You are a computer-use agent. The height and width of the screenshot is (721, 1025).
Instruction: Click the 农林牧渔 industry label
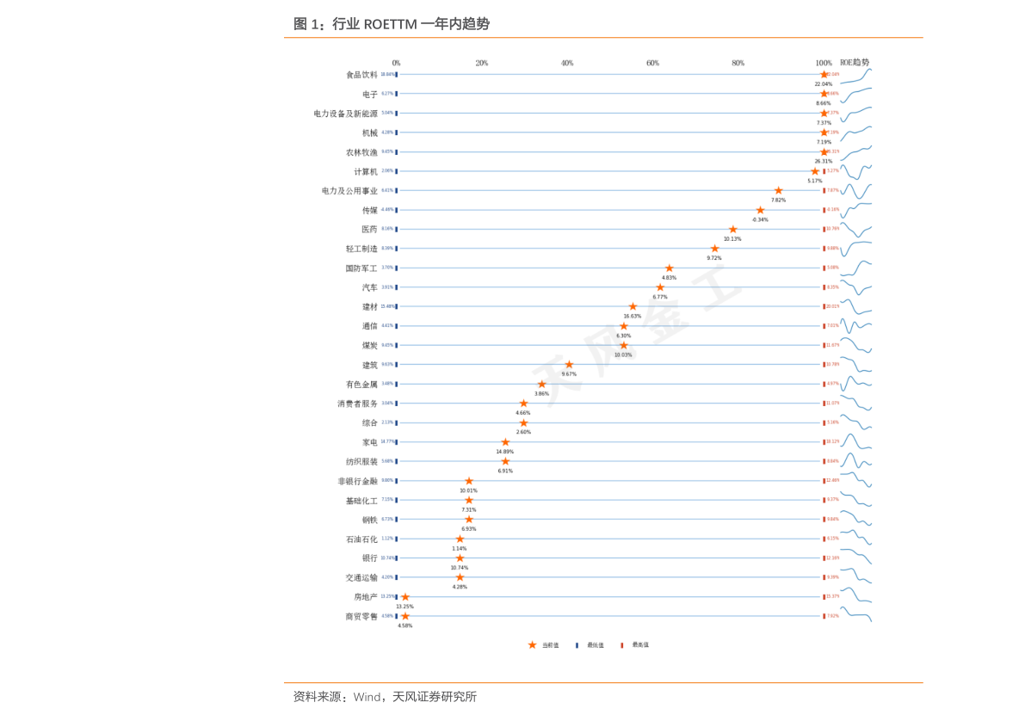[361, 152]
